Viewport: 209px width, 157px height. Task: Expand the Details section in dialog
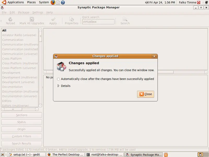coord(58,86)
